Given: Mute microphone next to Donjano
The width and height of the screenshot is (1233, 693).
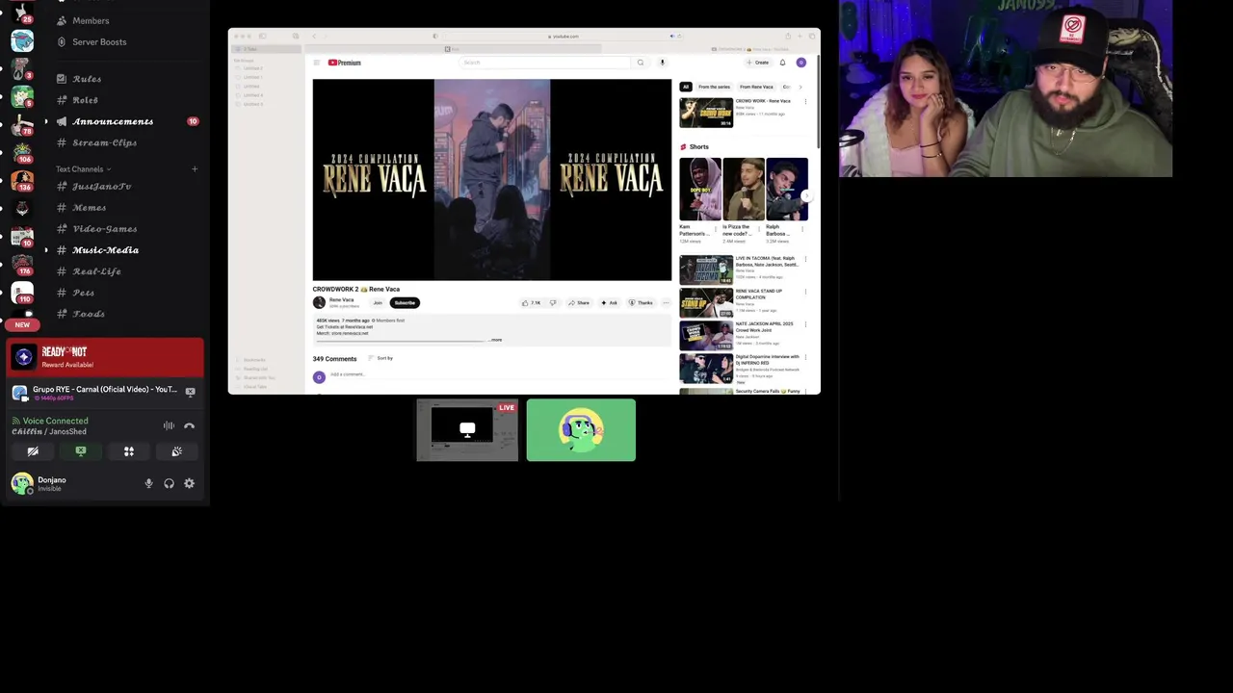Looking at the screenshot, I should (x=148, y=483).
